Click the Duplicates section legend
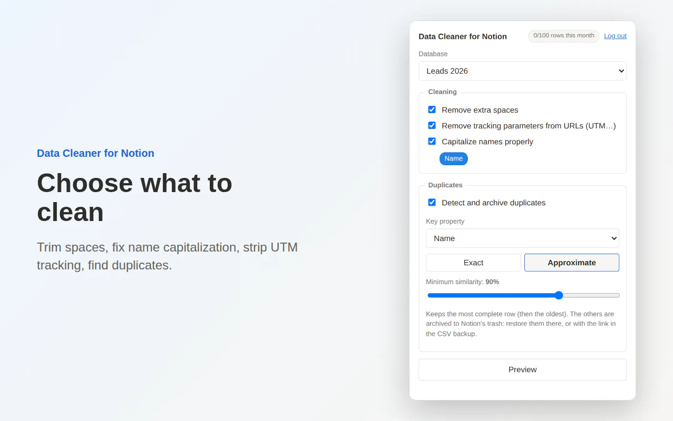673x421 pixels. (445, 185)
